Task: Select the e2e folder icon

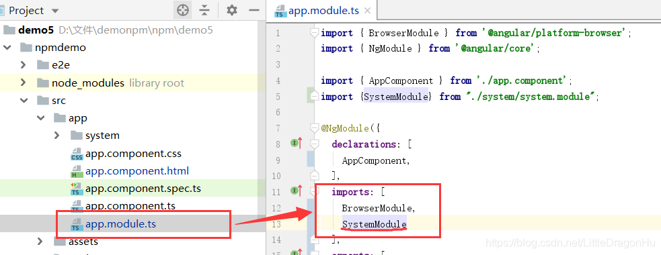Action: pos(43,65)
